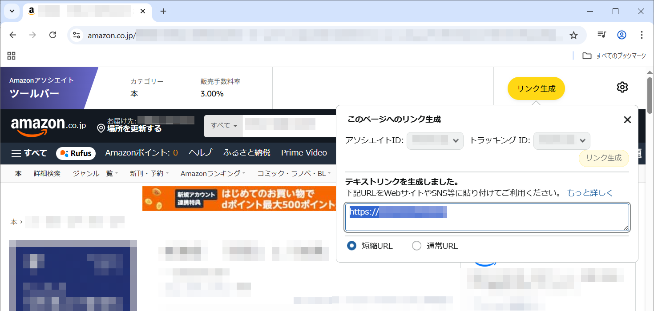The width and height of the screenshot is (654, 311).
Task: Expand the アソシエイトID dropdown
Action: coord(435,140)
